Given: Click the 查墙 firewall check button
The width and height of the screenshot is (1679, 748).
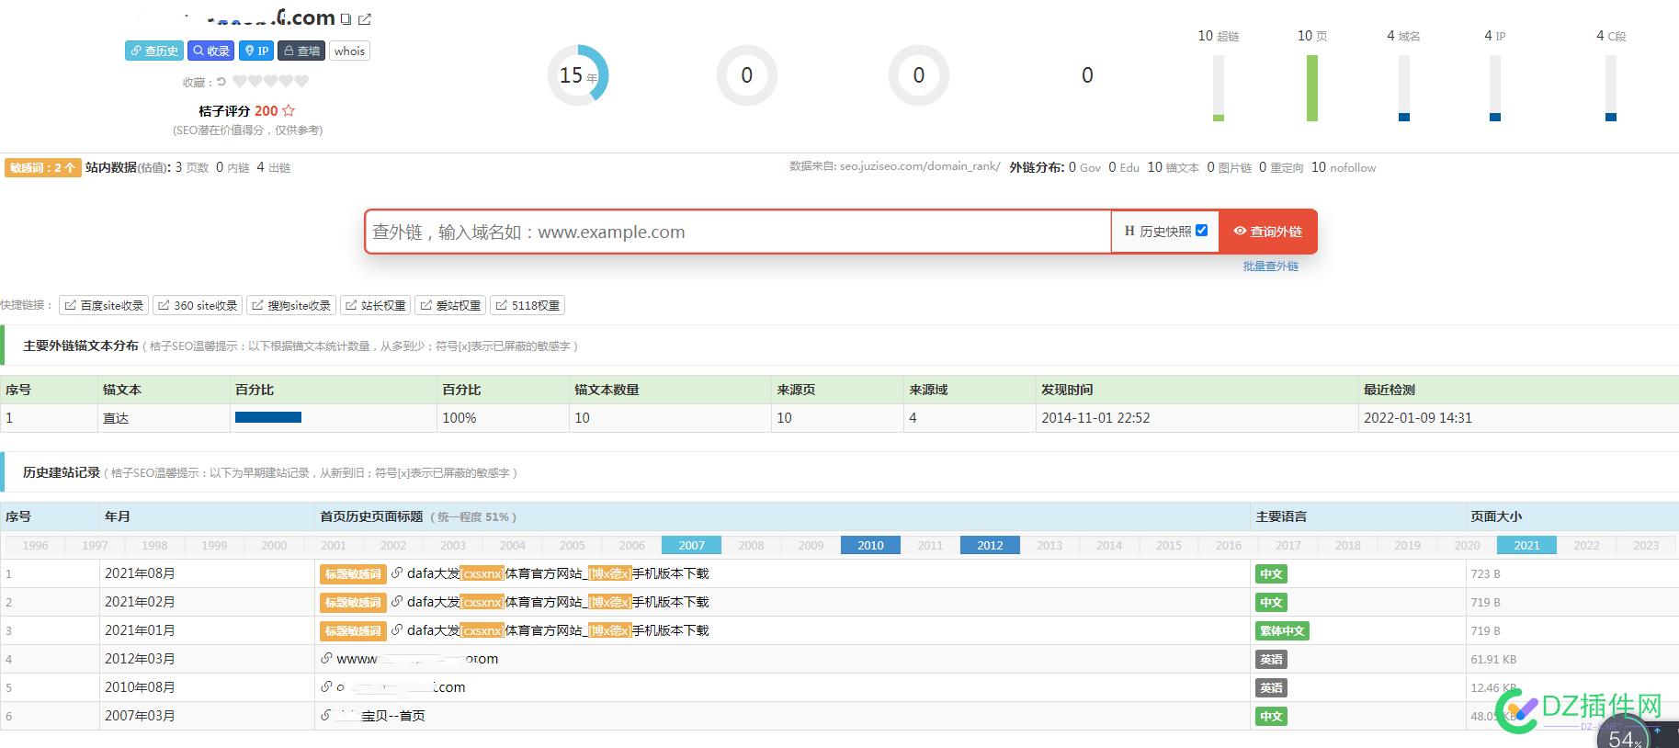Looking at the screenshot, I should 301,51.
